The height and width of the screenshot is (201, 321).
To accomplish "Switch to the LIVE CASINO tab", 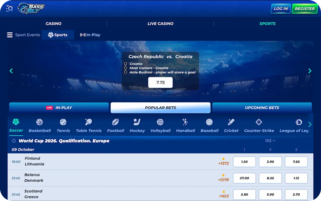I will pyautogui.click(x=160, y=24).
